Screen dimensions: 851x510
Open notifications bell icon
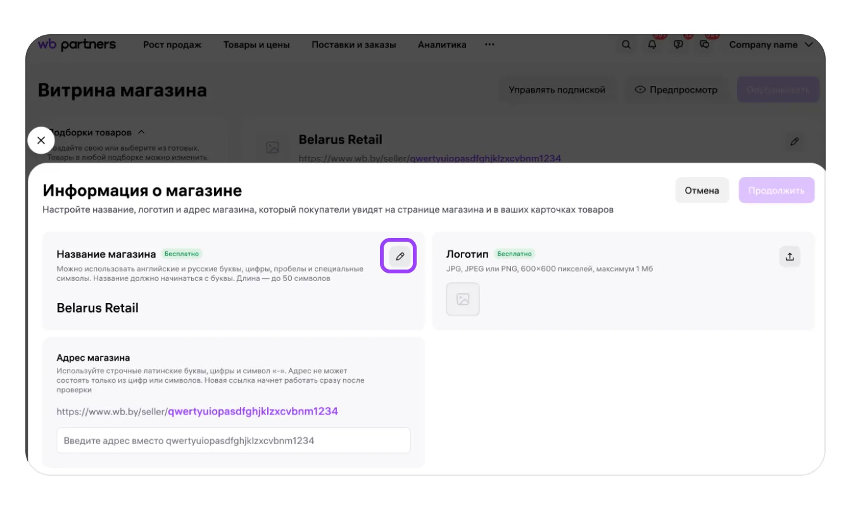(x=652, y=45)
